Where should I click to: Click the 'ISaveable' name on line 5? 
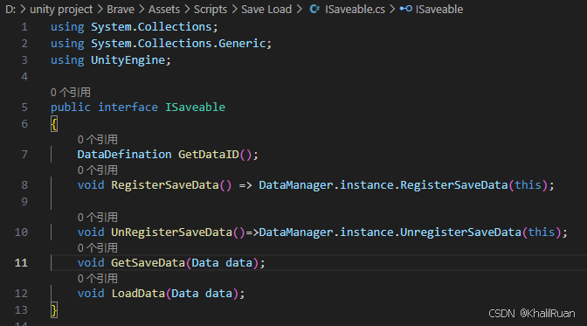click(x=195, y=108)
